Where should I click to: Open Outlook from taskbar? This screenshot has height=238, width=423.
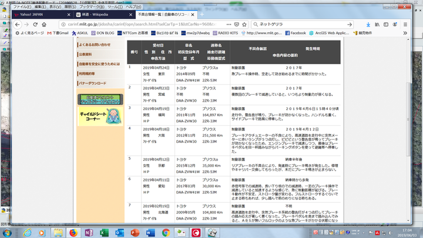[119, 233]
